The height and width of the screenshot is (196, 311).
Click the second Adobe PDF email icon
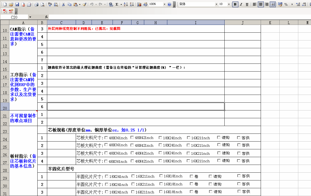pyautogui.click(x=11, y=11)
